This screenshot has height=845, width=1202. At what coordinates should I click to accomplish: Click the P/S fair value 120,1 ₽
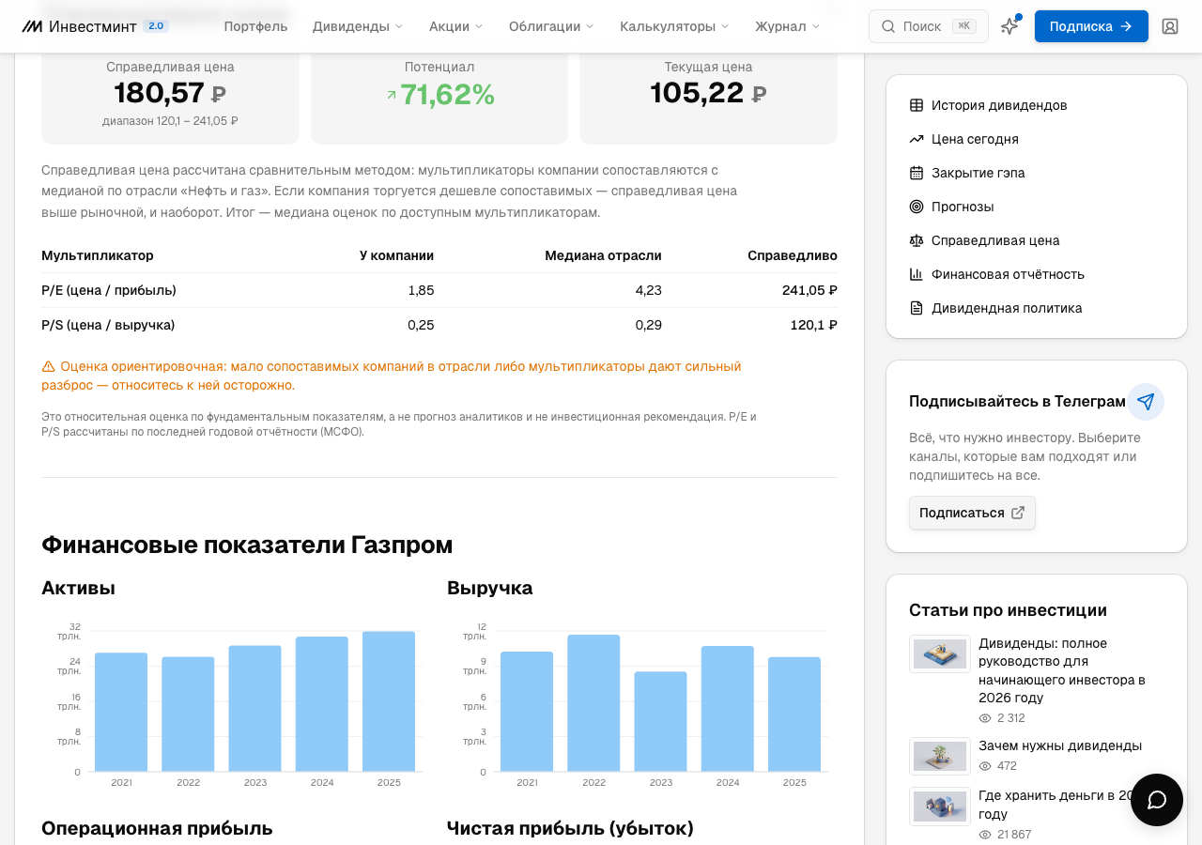pos(813,325)
